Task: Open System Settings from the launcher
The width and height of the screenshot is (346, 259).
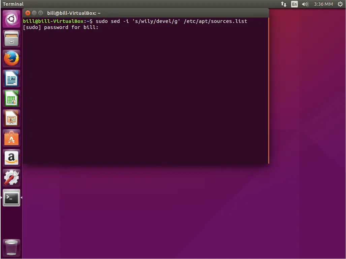Action: coord(11,178)
